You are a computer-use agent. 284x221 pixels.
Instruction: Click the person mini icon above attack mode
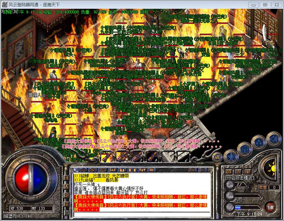pos(238,172)
